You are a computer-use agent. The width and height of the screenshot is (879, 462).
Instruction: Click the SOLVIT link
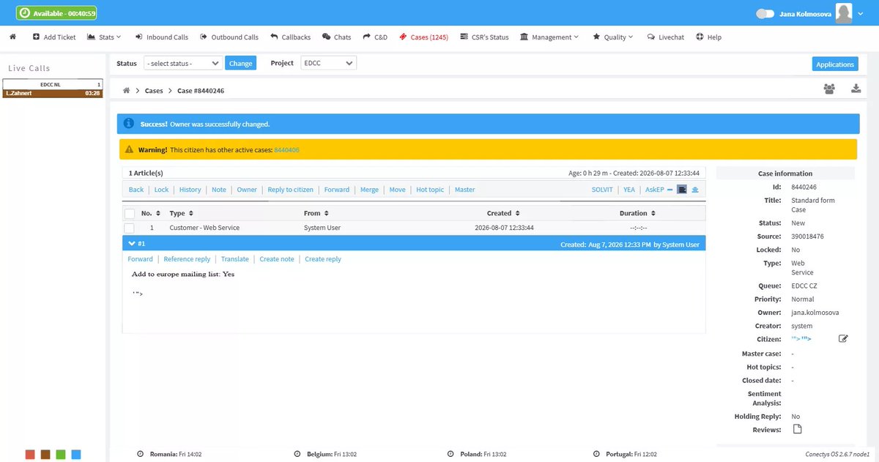click(603, 190)
